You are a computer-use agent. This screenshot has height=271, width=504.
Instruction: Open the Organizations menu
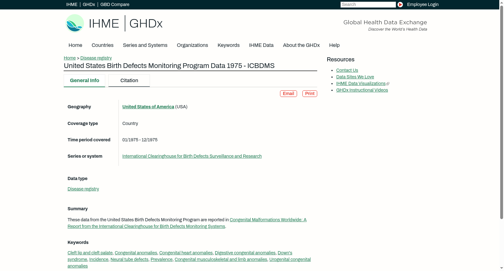[192, 45]
